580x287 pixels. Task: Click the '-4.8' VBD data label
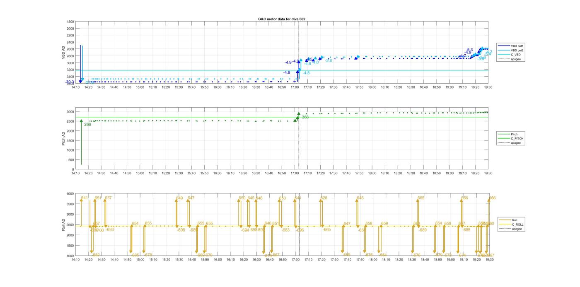(306, 73)
